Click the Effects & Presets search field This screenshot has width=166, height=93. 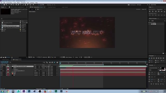157,21
